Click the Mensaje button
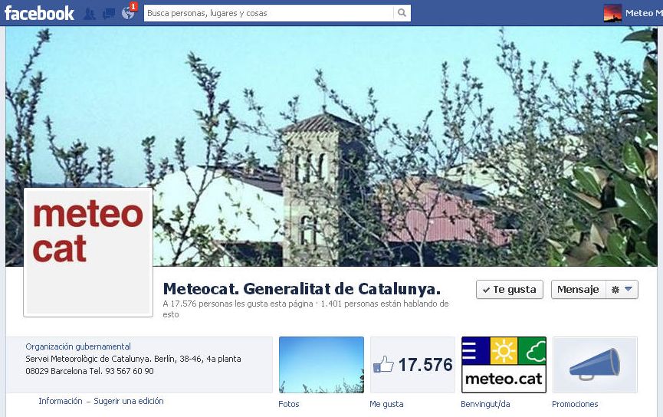663x417 pixels. tap(578, 290)
